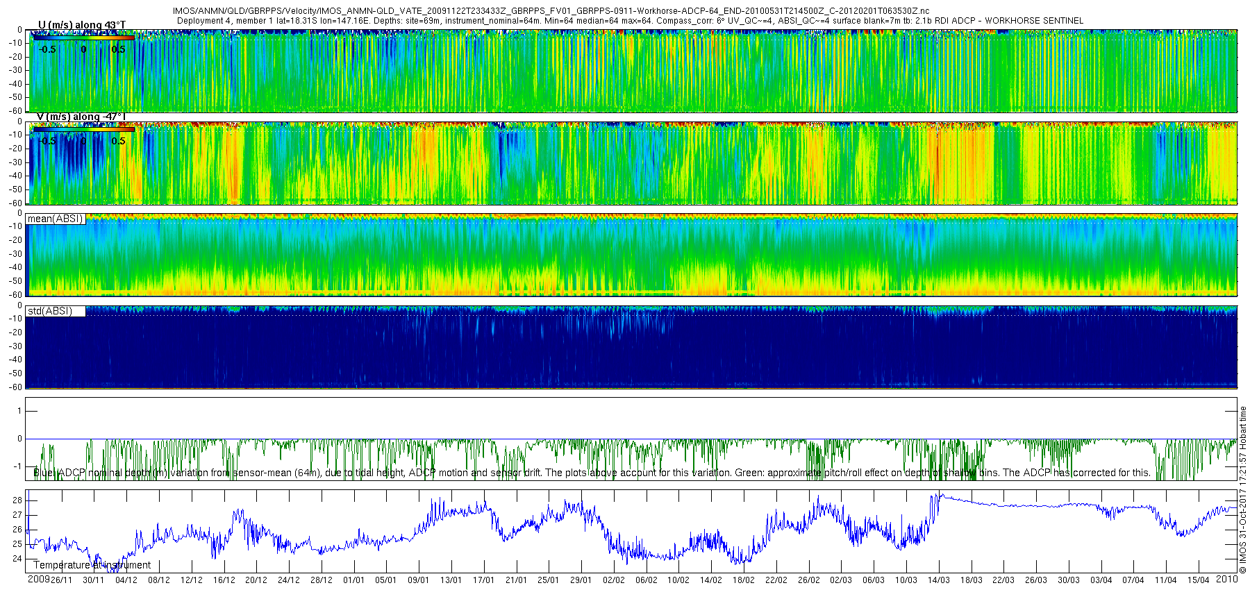Click the 2009 year label
The height and width of the screenshot is (590, 1250).
pyautogui.click(x=38, y=579)
